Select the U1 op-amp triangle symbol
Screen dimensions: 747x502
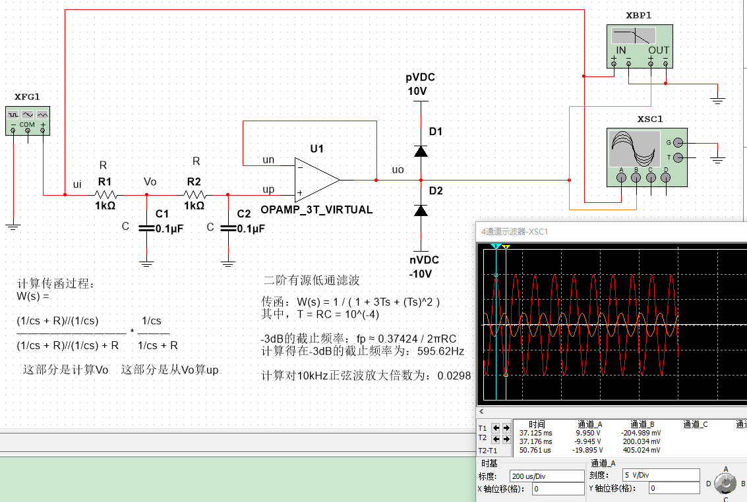pyautogui.click(x=317, y=179)
